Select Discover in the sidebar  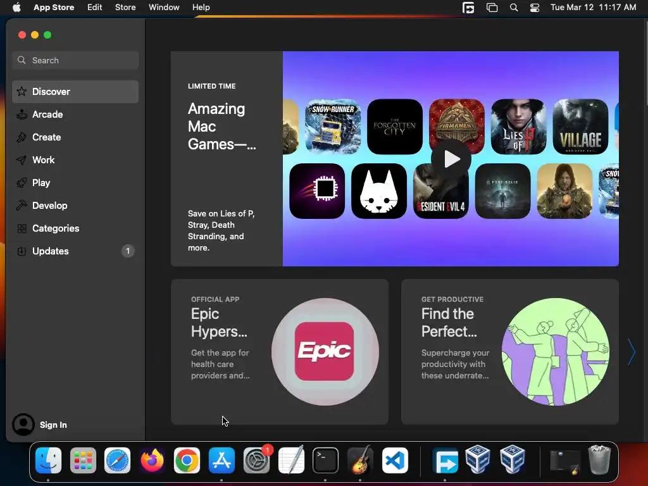[75, 92]
